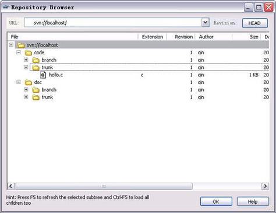Open Help for the repository browser
This screenshot has height=213, width=276.
pos(253,201)
